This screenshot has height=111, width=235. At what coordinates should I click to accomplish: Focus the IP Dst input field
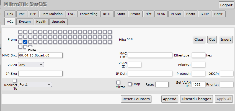pyautogui.click(x=150, y=74)
